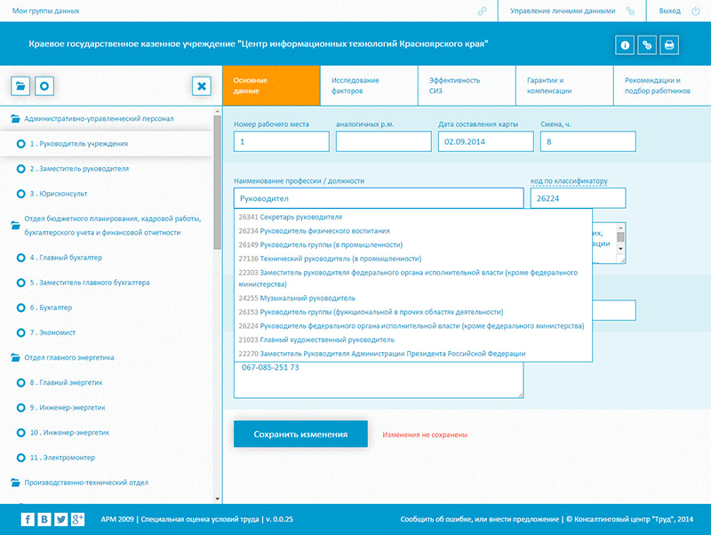
Task: Click the printer icon
Action: (x=669, y=44)
